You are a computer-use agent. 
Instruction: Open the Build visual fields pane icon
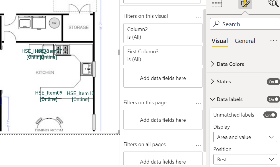click(217, 3)
